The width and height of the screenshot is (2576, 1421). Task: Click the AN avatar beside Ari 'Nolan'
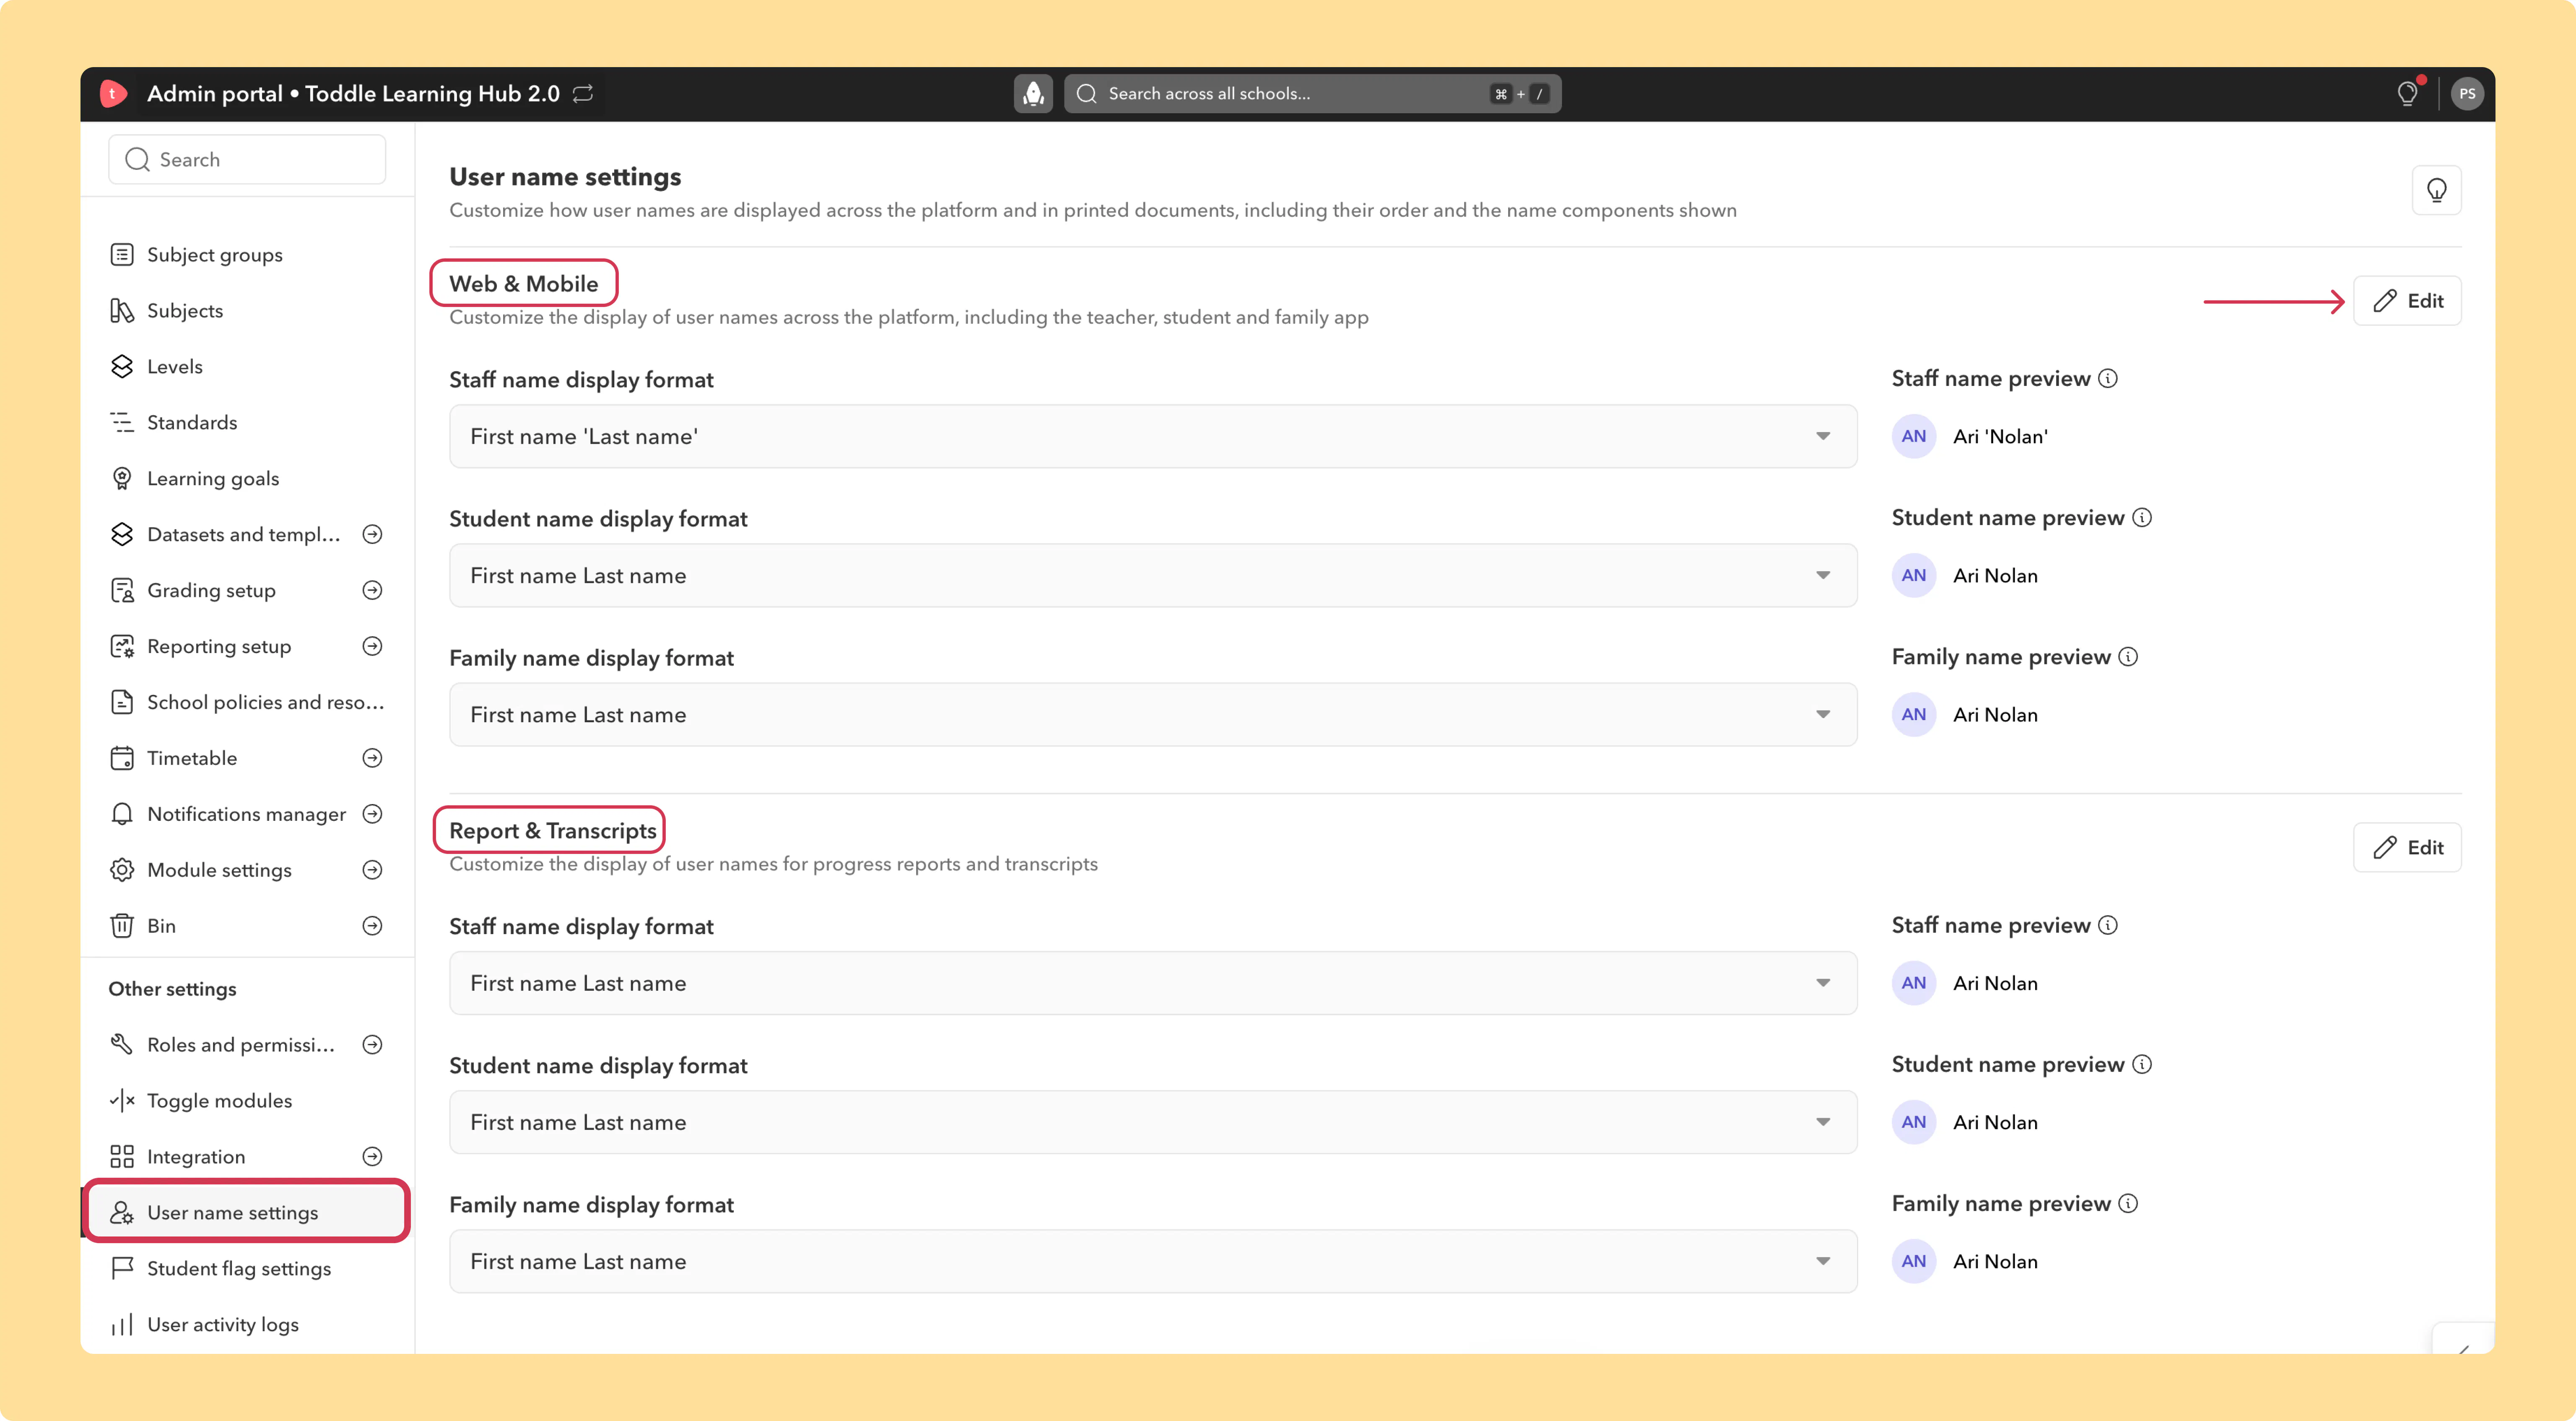click(1914, 436)
